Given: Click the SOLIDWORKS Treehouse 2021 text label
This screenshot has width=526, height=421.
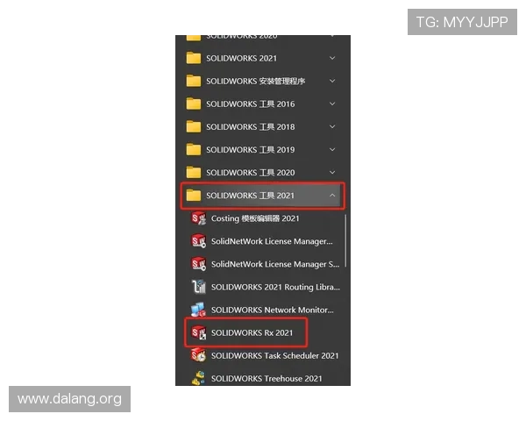Looking at the screenshot, I should tap(267, 379).
